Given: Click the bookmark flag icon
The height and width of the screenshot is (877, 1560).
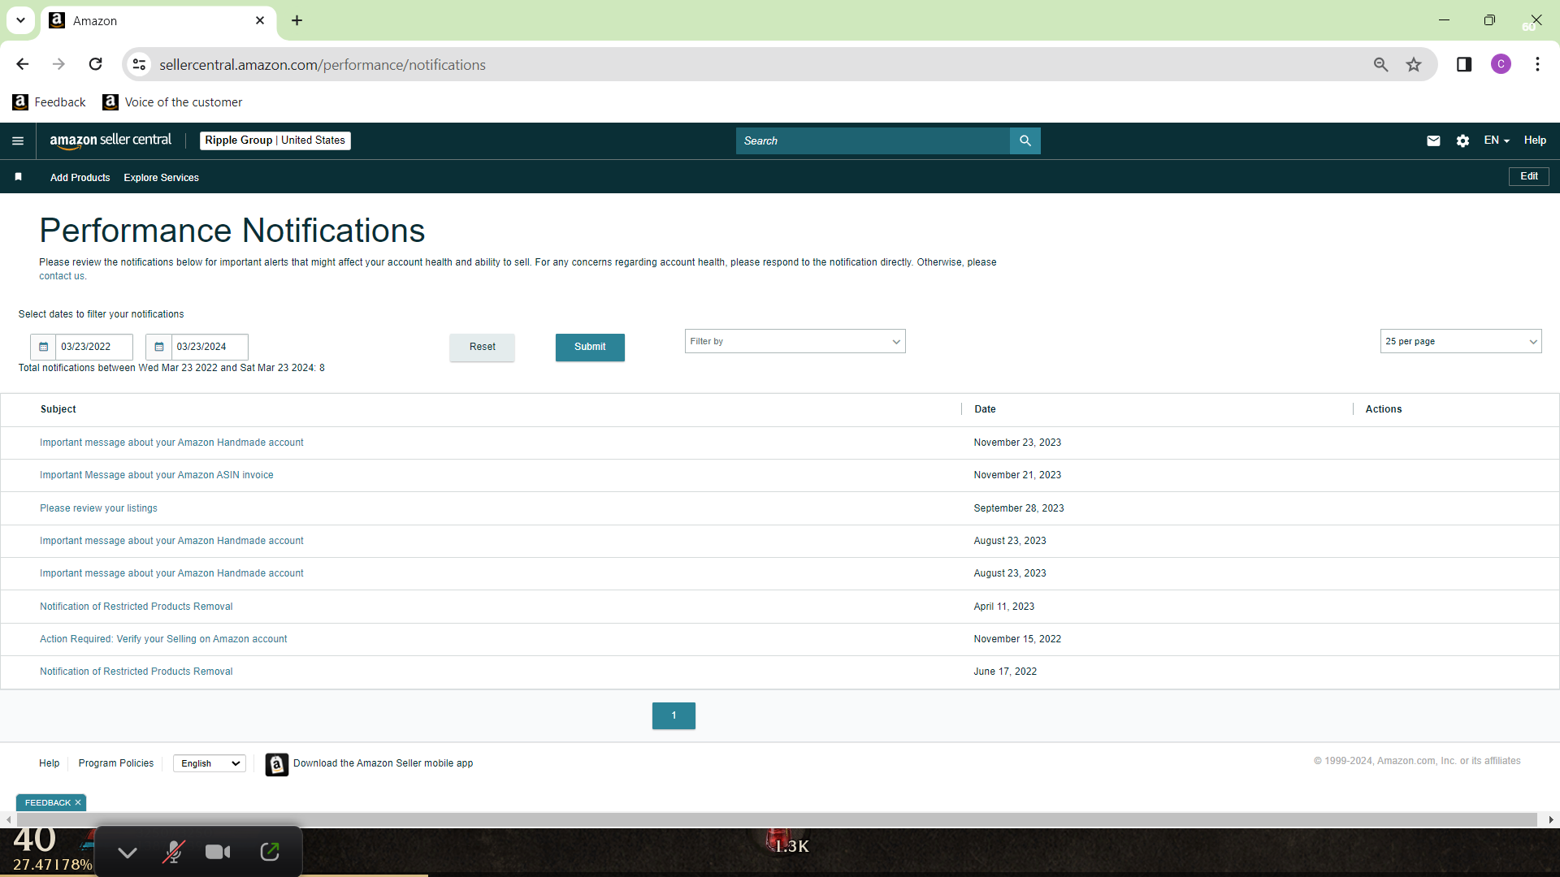Looking at the screenshot, I should click(x=18, y=177).
